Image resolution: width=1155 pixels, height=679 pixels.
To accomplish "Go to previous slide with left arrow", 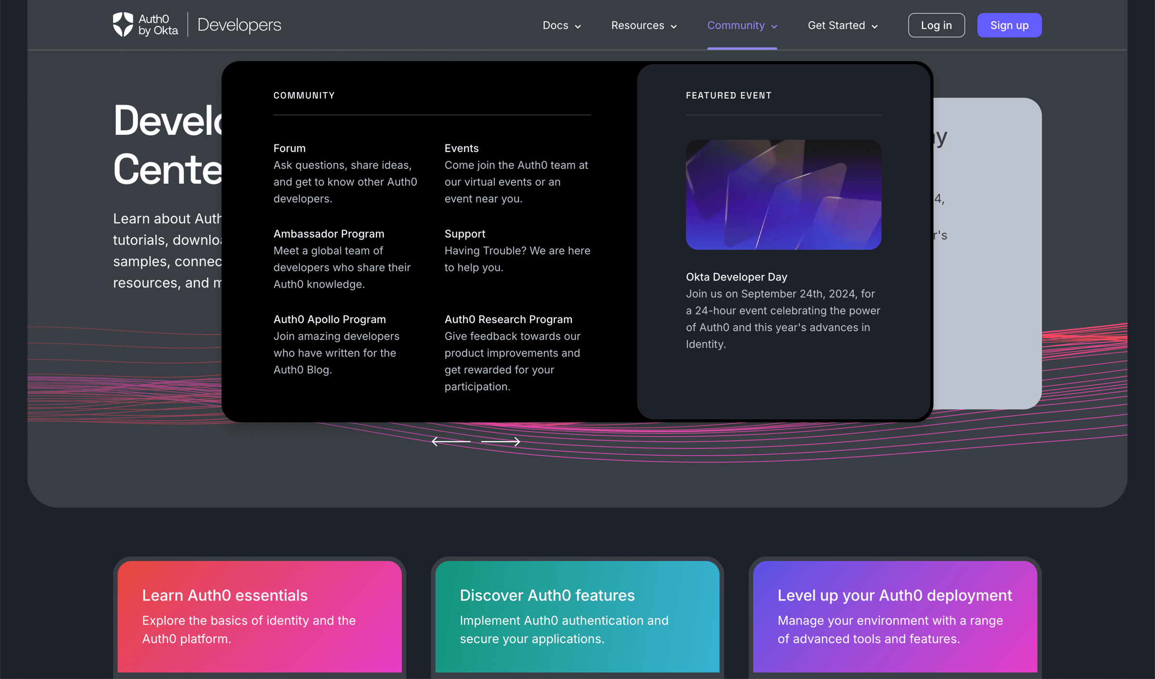I will tap(451, 441).
